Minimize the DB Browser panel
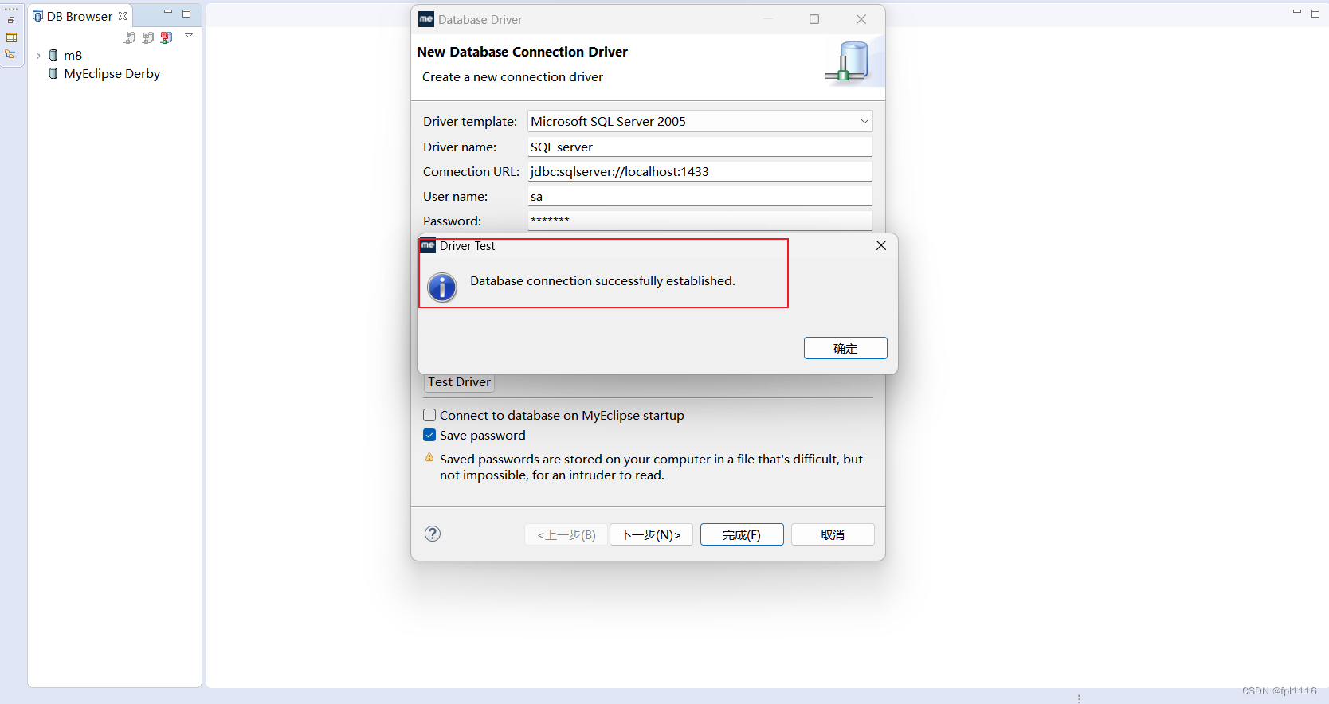Image resolution: width=1329 pixels, height=704 pixels. 168,13
